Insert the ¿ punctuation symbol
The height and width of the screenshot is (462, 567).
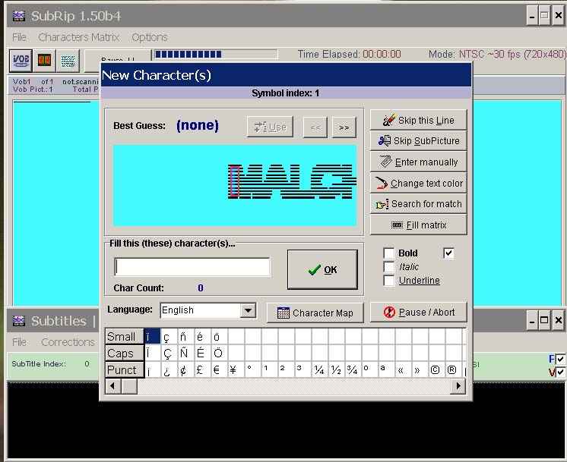[169, 369]
